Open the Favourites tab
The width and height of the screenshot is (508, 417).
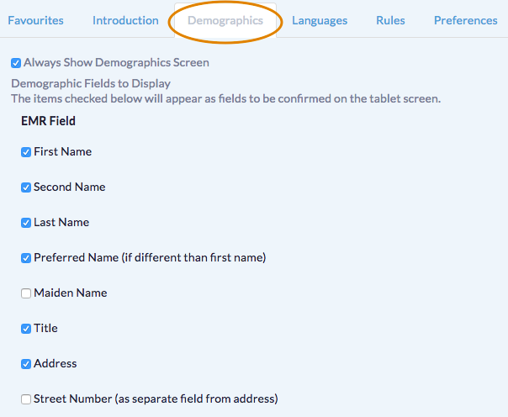(40, 20)
